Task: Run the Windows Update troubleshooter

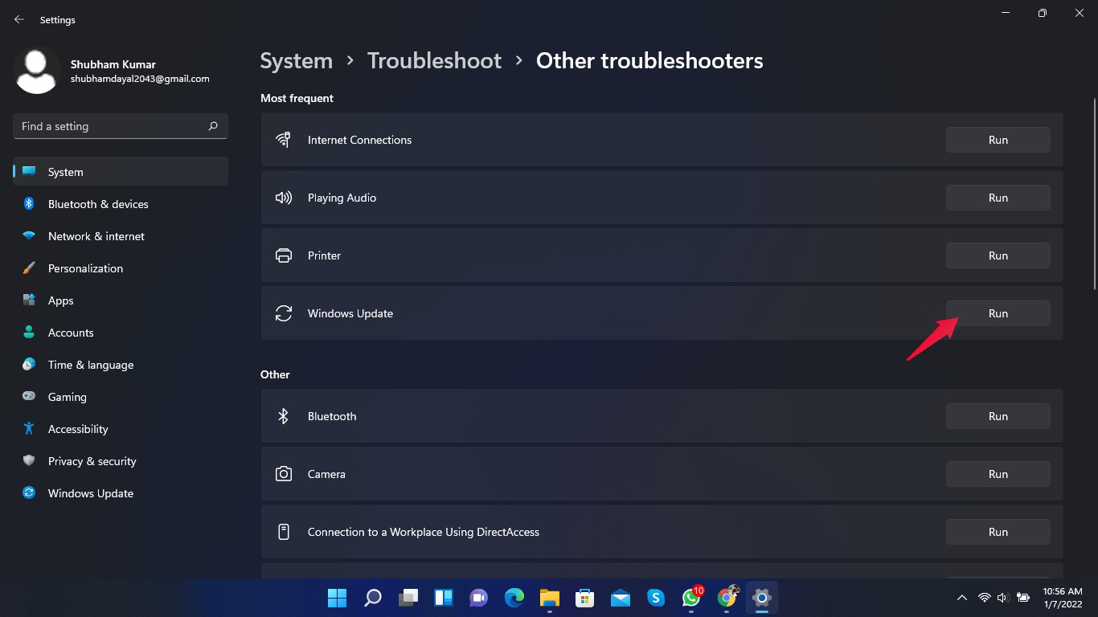Action: 998,313
